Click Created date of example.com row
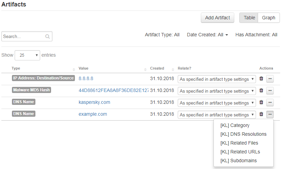The image size is (287, 169). coord(162,114)
